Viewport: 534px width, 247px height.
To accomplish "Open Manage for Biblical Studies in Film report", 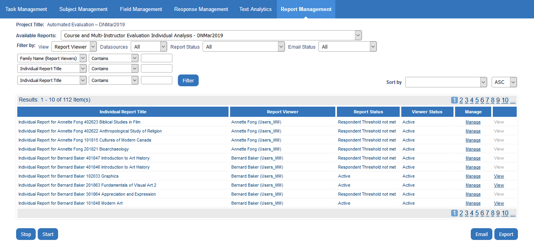I will (473, 122).
